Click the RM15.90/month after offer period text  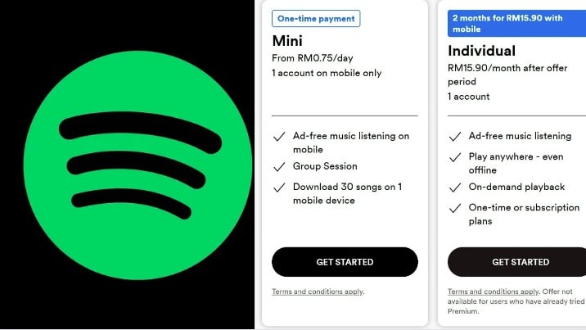(514, 74)
